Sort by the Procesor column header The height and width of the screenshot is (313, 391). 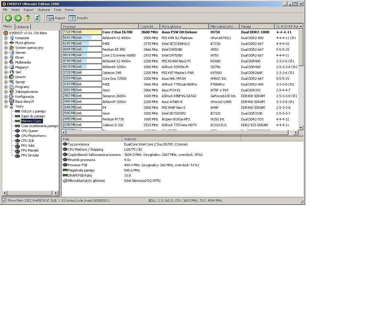tap(100, 27)
